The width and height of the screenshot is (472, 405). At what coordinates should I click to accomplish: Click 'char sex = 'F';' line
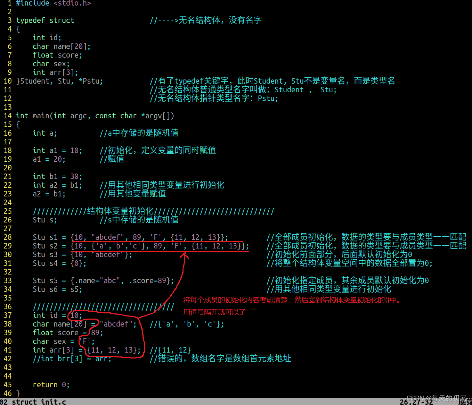click(x=64, y=341)
